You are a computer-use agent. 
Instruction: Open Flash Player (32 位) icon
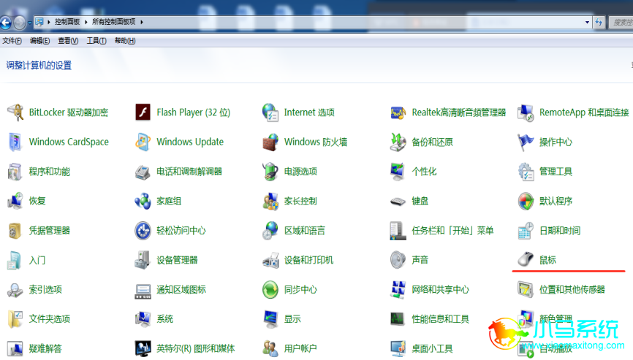143,112
